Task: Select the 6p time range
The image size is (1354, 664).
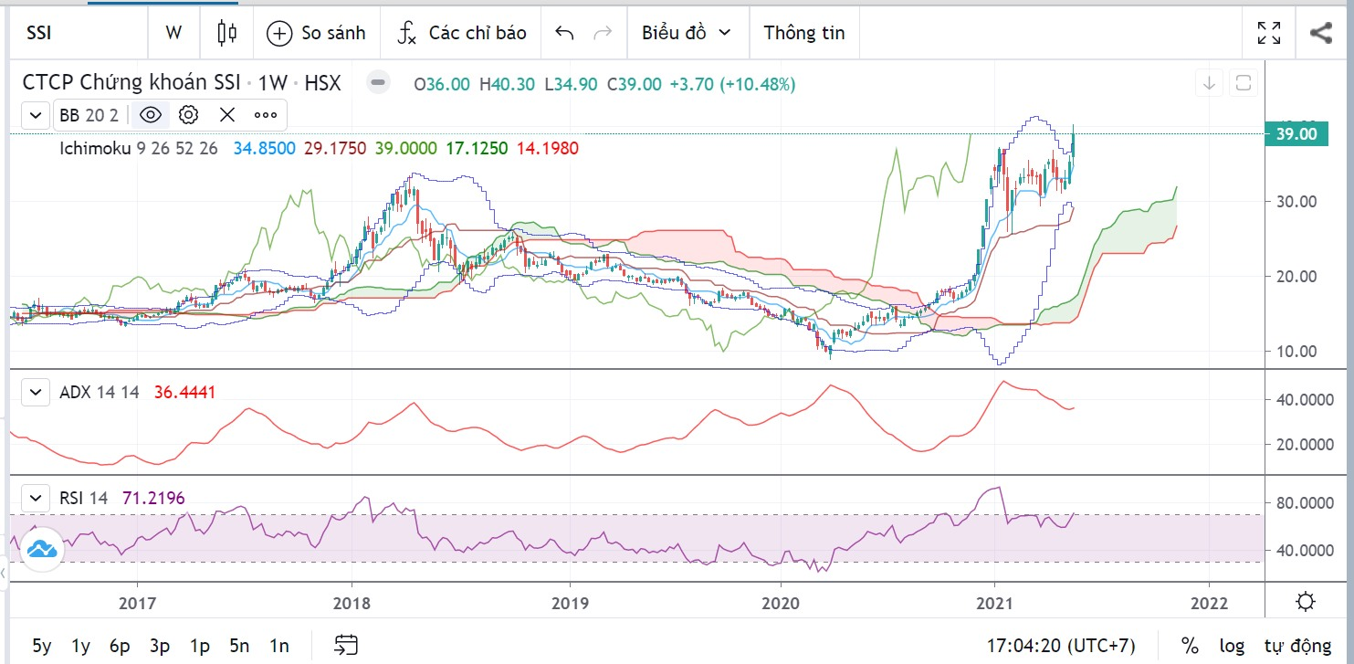Action: (x=121, y=646)
